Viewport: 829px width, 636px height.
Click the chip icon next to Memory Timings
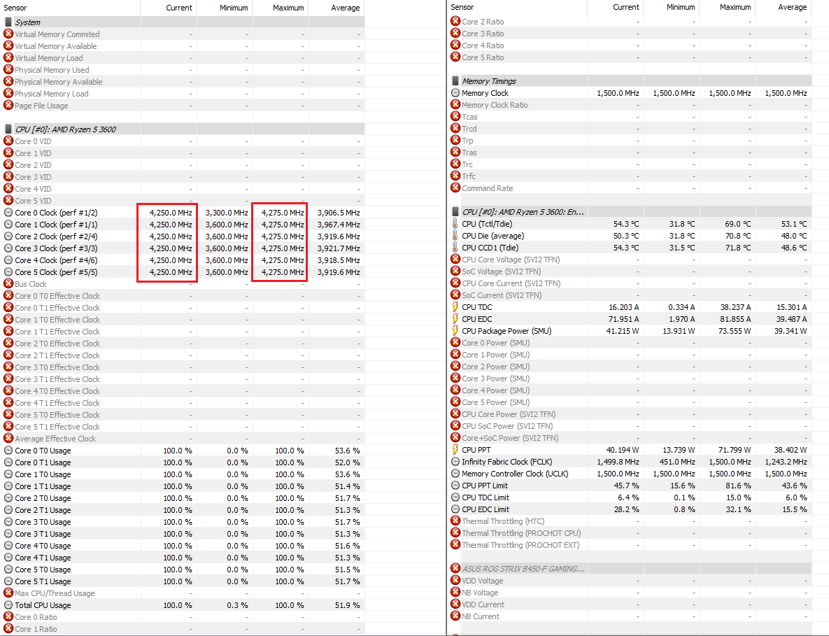(455, 81)
